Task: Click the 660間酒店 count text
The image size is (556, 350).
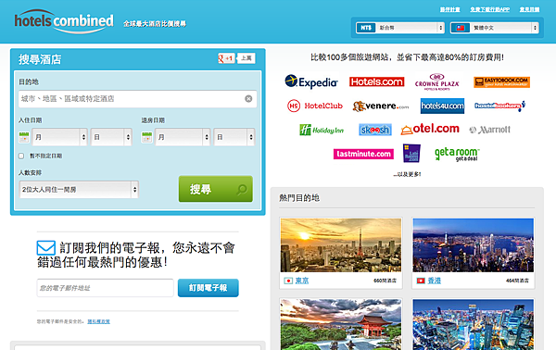Action: click(x=385, y=281)
